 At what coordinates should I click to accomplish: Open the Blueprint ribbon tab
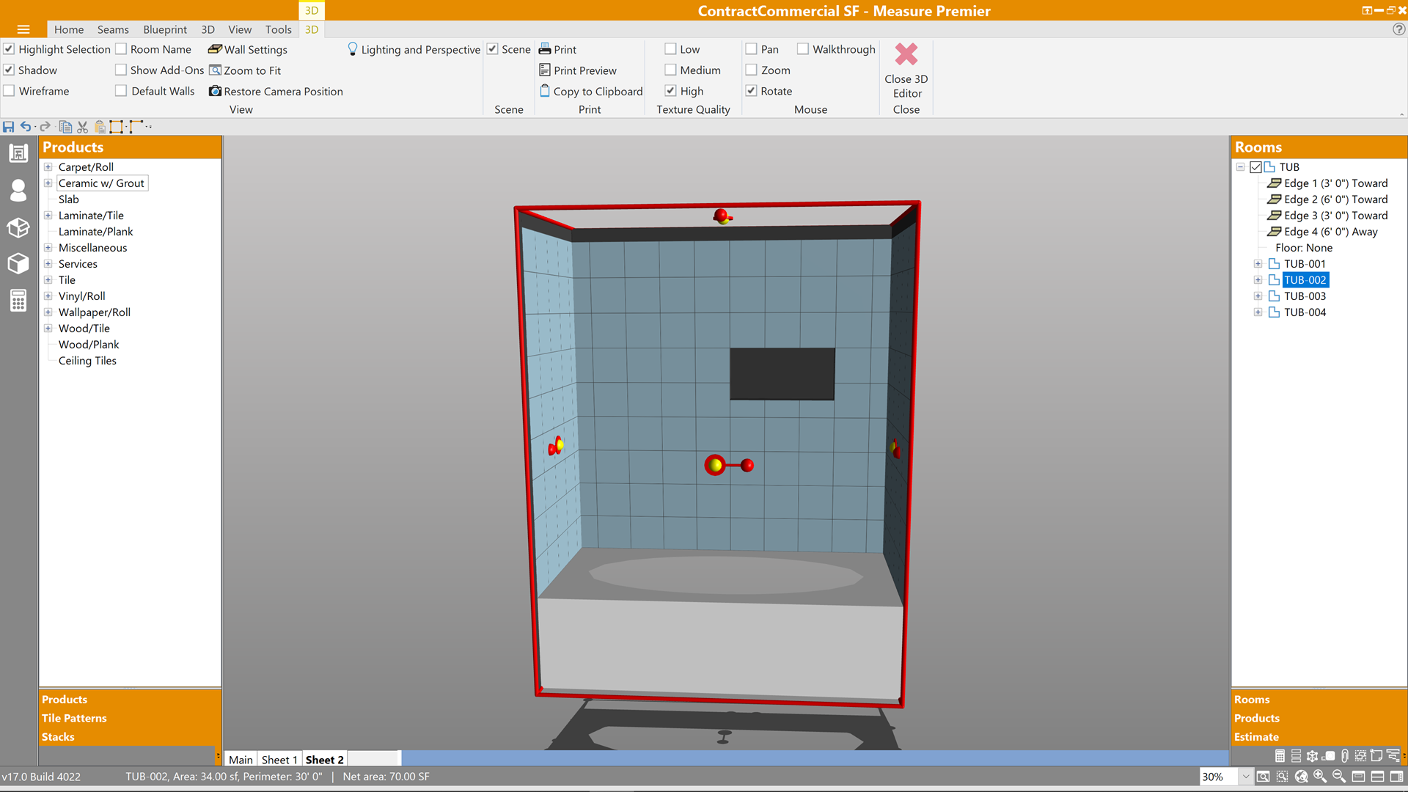(x=165, y=29)
